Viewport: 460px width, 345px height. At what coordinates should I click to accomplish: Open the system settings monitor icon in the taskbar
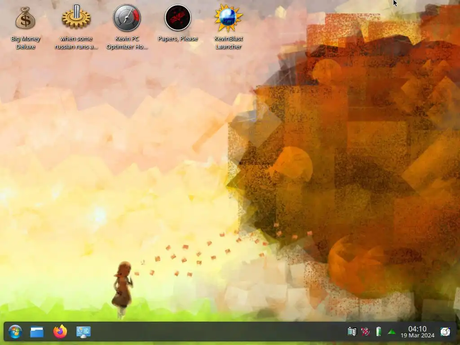(x=83, y=332)
